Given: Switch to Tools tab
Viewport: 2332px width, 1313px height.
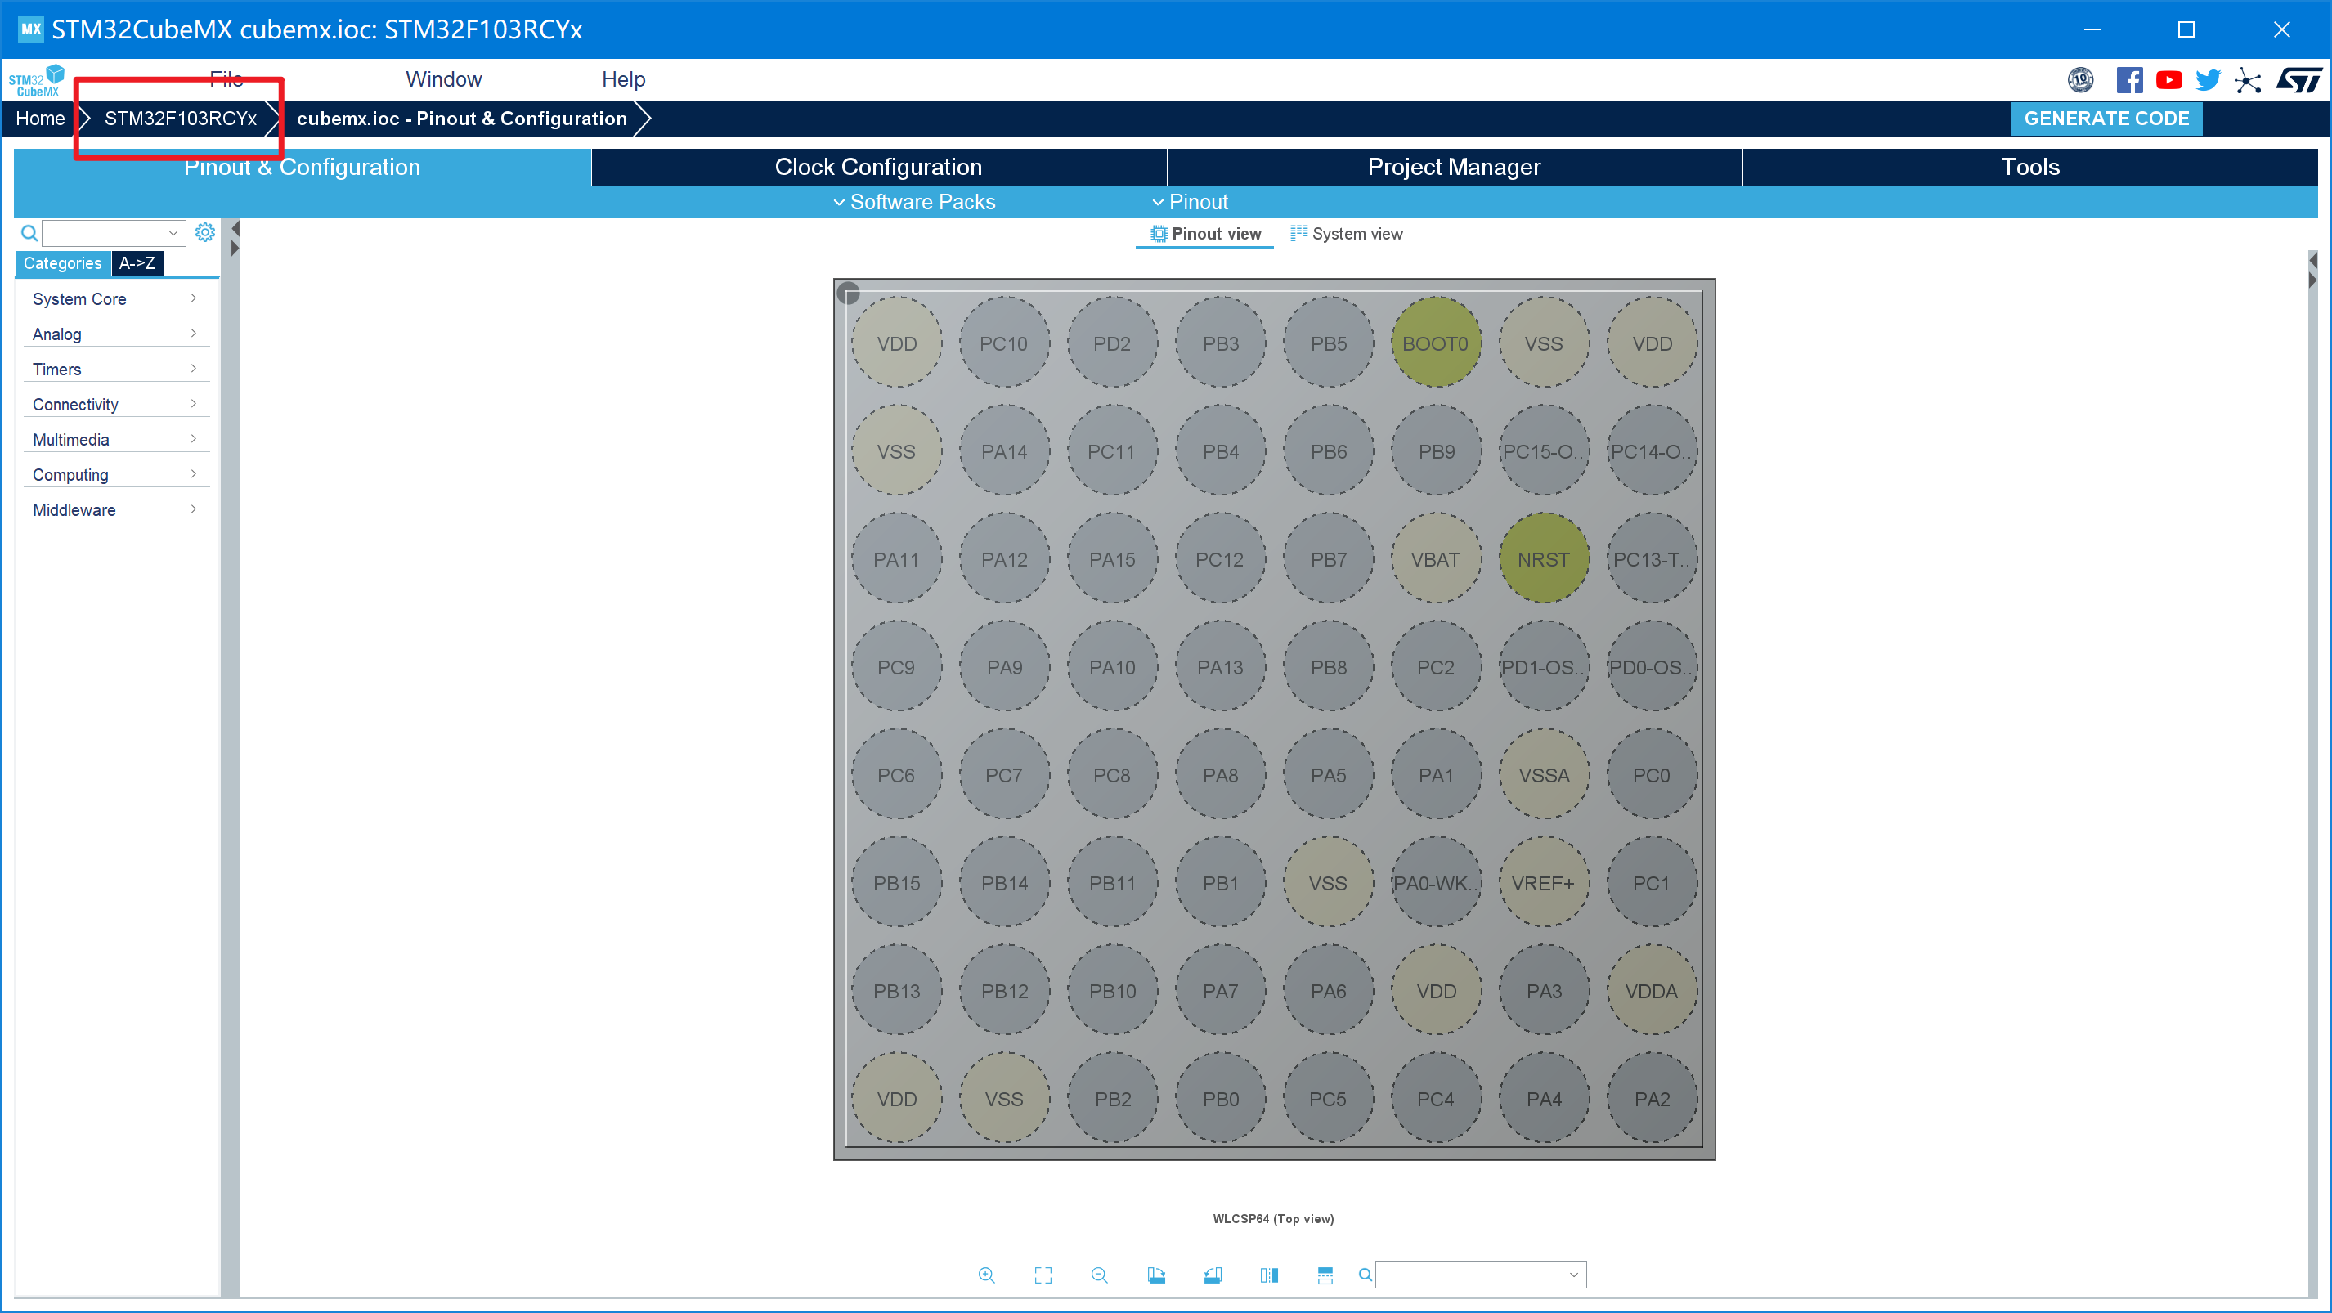Looking at the screenshot, I should click(x=2029, y=167).
